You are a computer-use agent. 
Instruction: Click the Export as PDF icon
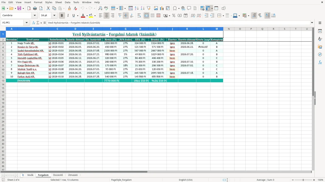[29, 8]
